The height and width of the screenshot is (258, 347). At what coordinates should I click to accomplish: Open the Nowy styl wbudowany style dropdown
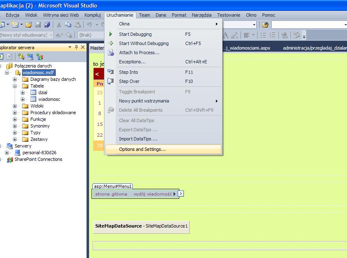(x=51, y=35)
